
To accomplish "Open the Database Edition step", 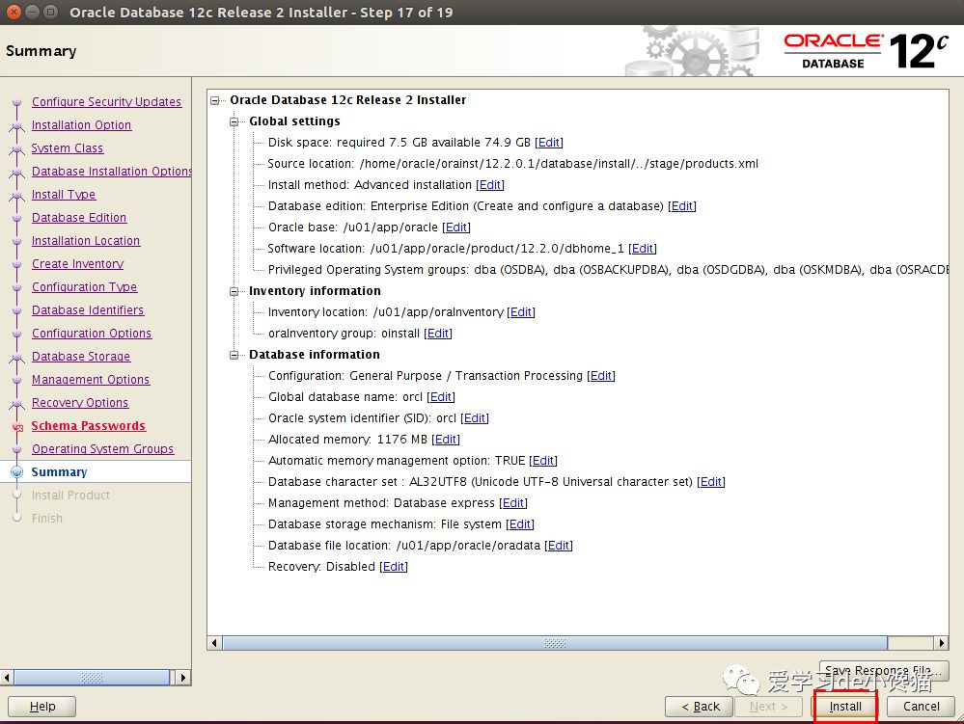I will pos(79,218).
